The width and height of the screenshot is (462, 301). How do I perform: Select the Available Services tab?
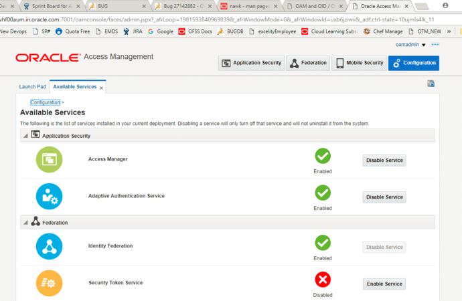pos(75,87)
